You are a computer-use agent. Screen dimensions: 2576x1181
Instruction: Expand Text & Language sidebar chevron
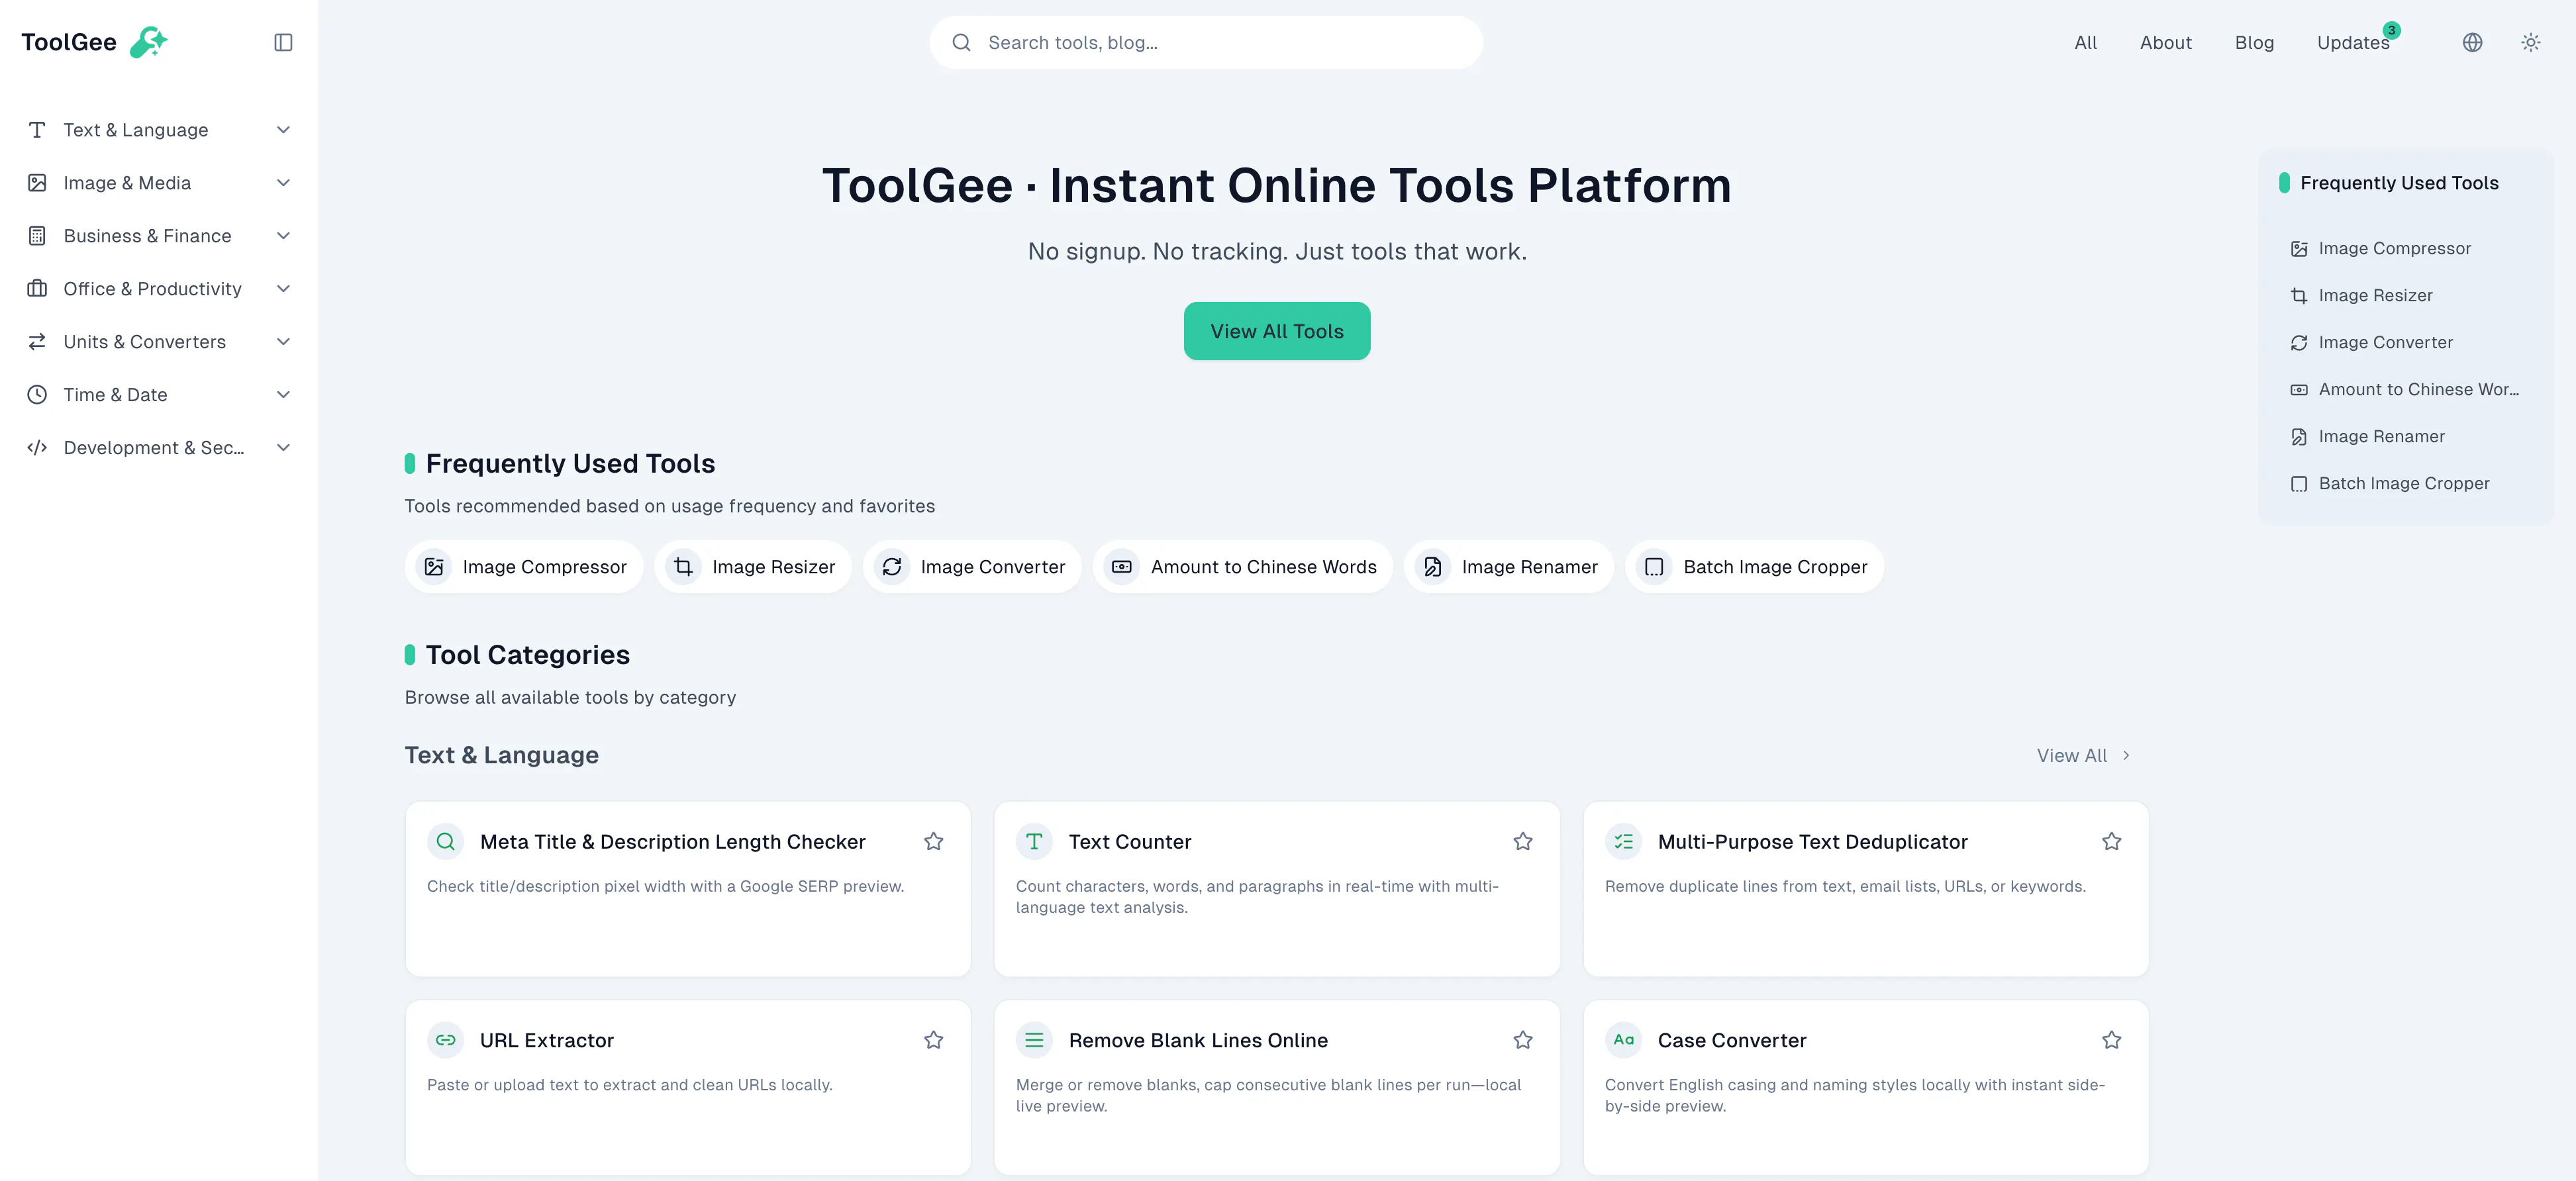coord(283,130)
